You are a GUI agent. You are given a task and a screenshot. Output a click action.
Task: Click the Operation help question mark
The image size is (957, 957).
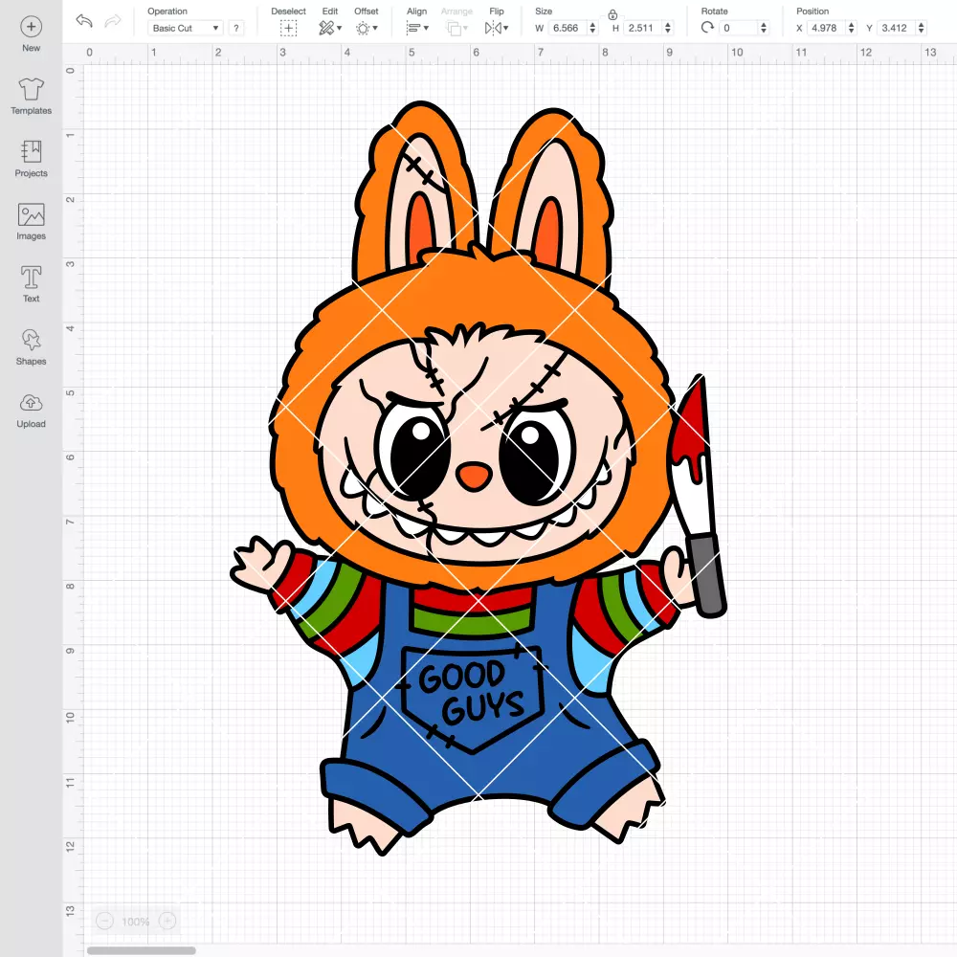pyautogui.click(x=236, y=28)
